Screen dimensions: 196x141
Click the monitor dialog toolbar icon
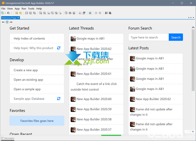point(66,13)
